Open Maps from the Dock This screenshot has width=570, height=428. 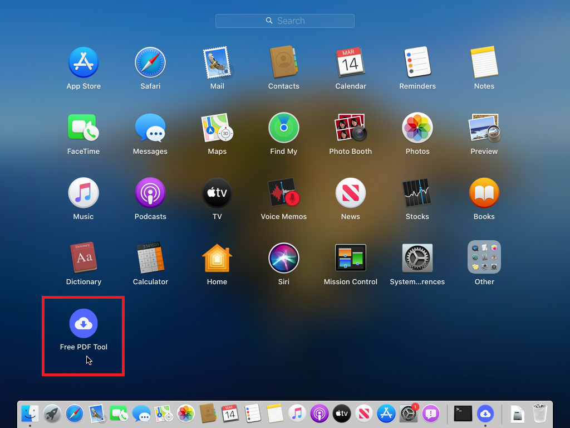tap(163, 414)
